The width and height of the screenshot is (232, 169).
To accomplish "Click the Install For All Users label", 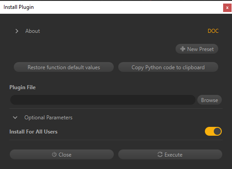I will [x=33, y=132].
